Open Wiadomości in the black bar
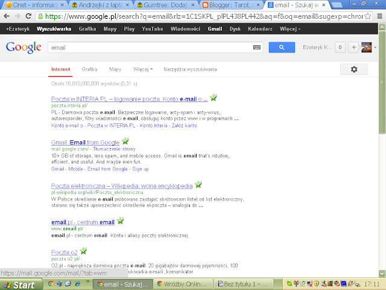This screenshot has width=386, height=290. 185,29
